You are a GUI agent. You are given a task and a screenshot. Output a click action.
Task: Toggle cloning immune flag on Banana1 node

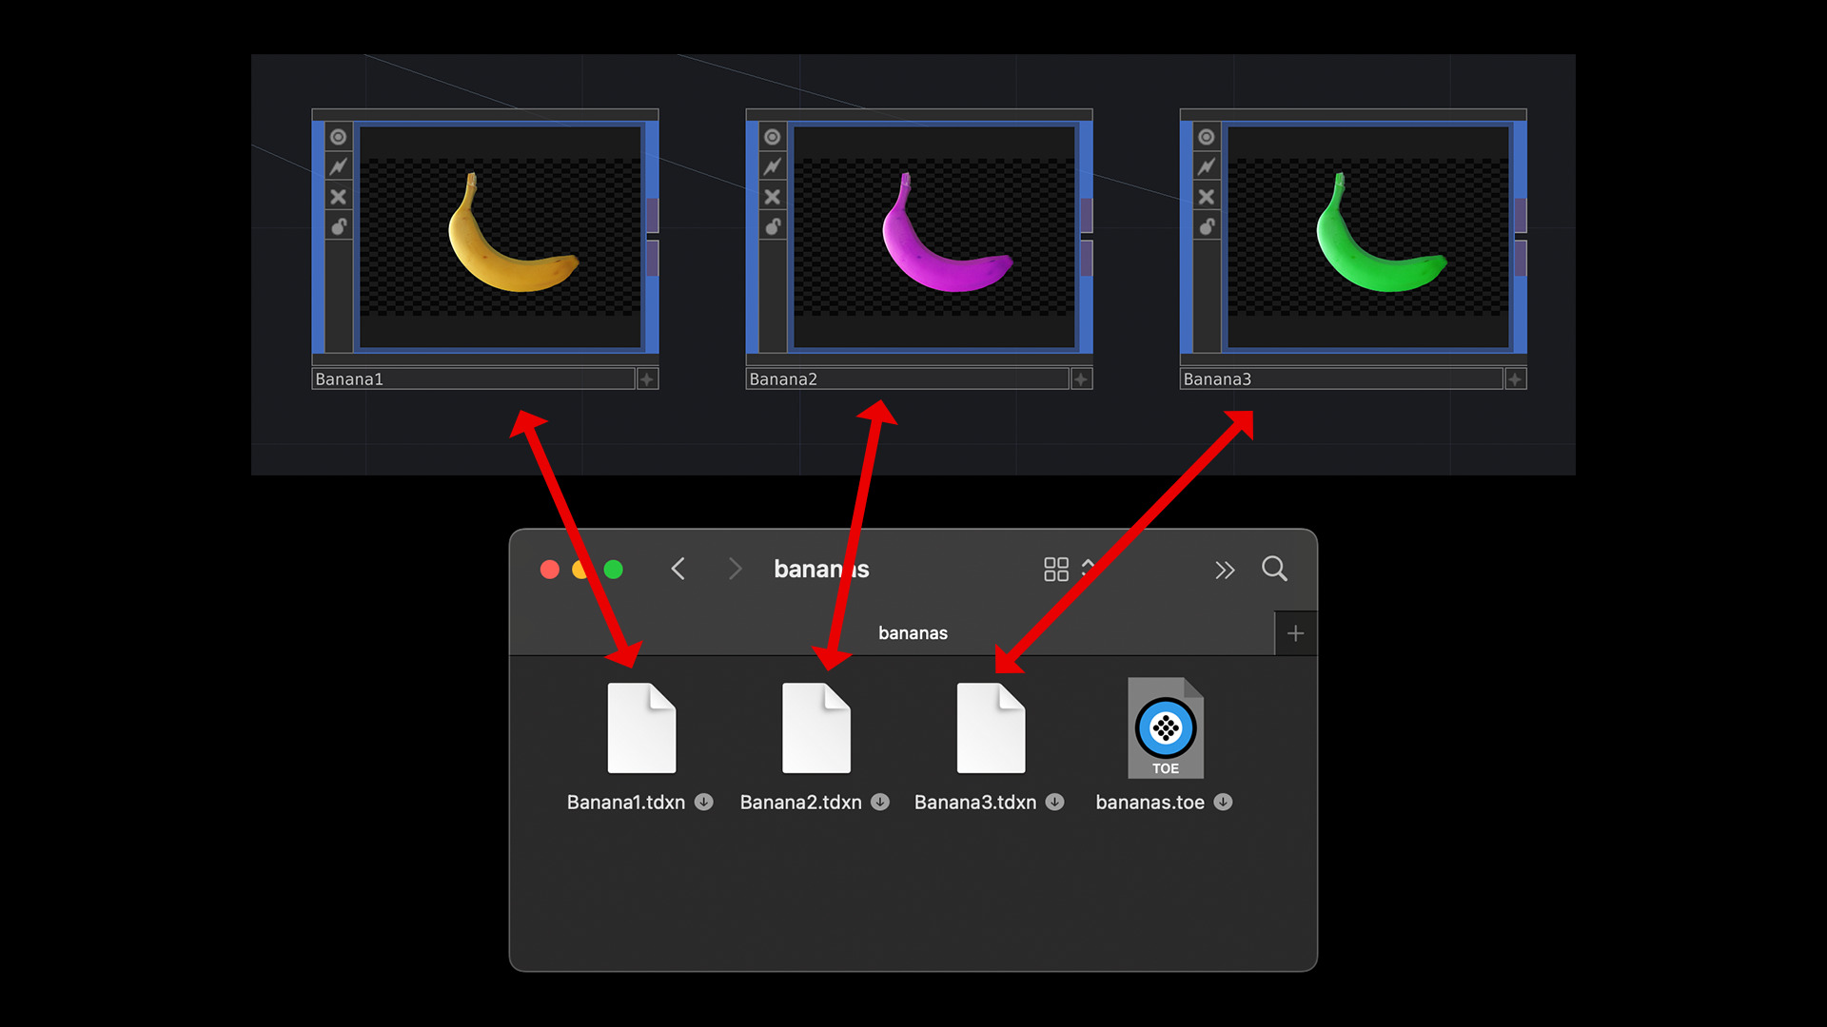[338, 166]
